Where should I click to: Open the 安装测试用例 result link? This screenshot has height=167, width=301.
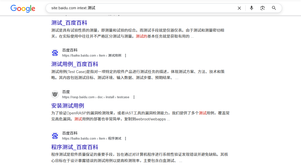[x=68, y=106]
